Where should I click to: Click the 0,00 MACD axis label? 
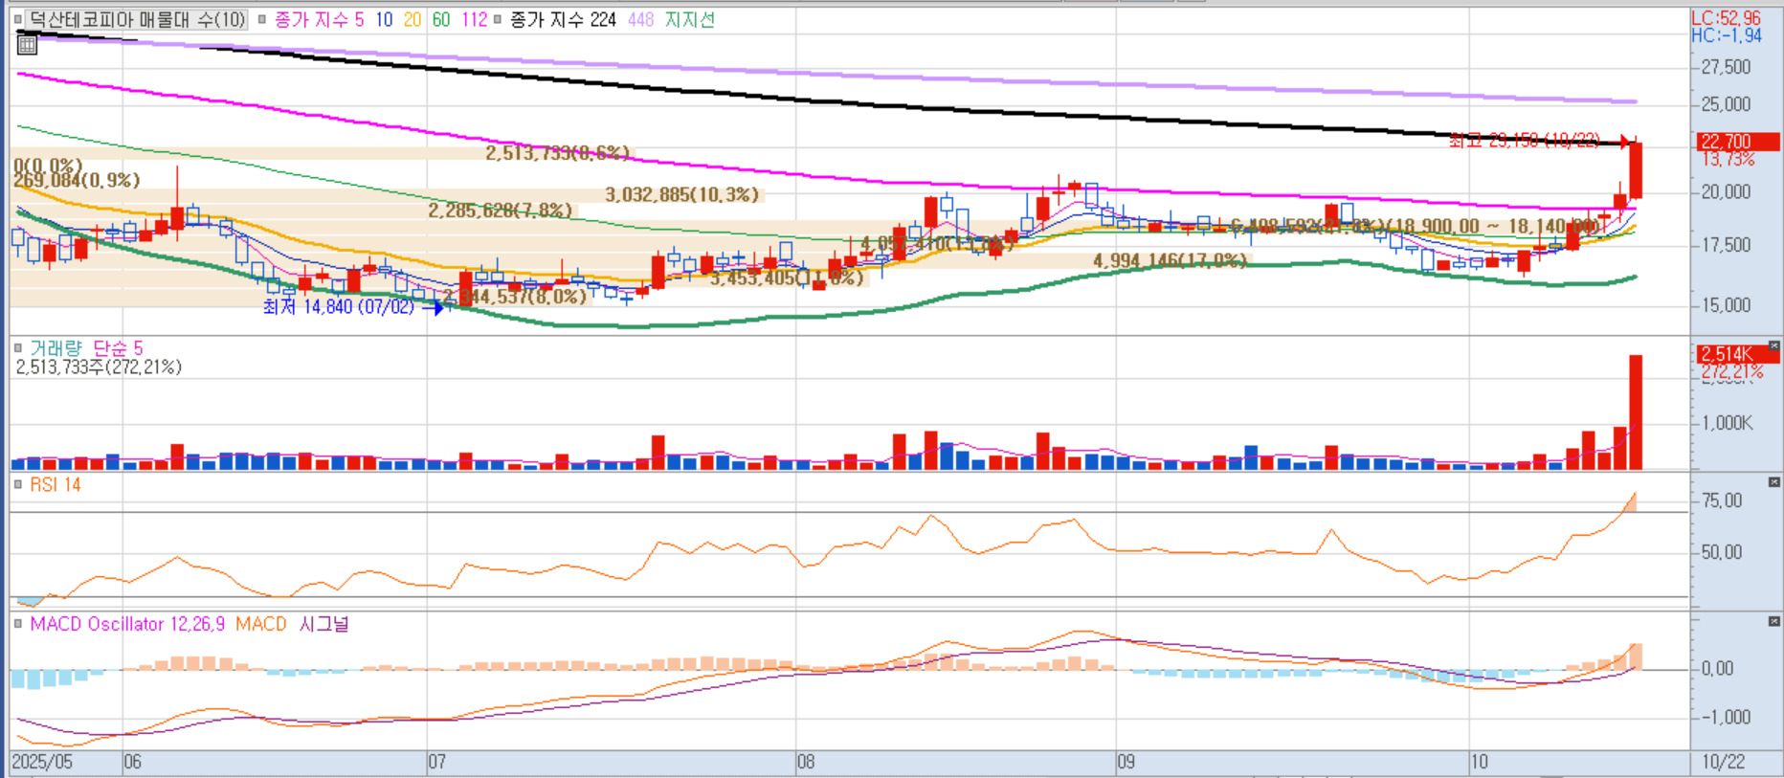pos(1718,669)
